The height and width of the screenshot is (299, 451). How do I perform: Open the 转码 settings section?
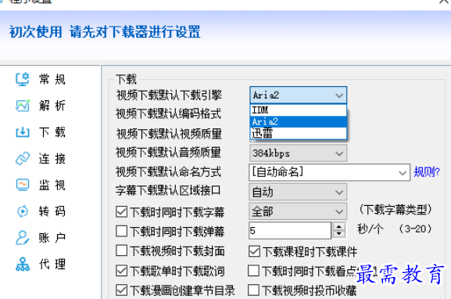[52, 211]
